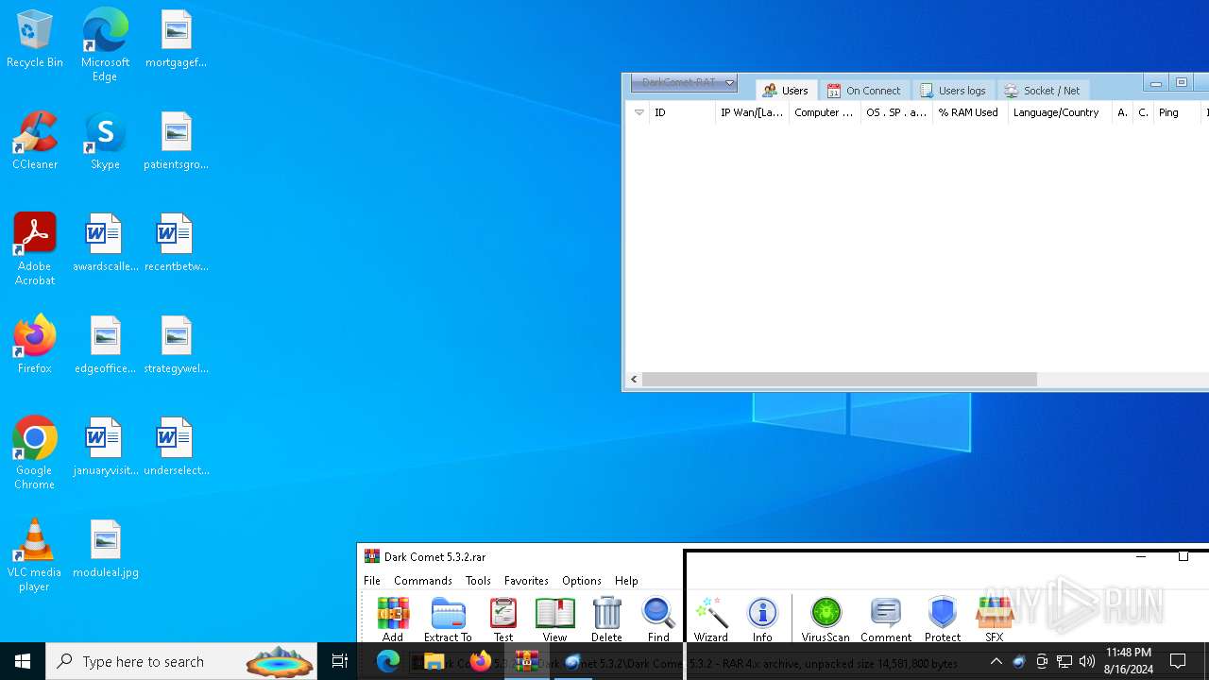This screenshot has width=1209, height=680.
Task: Switch to the Users tab in DarkComet
Action: [x=786, y=91]
